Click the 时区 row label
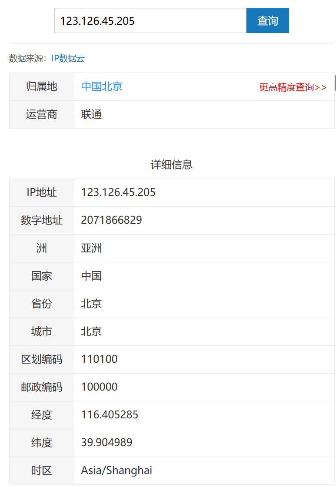The image size is (336, 487). point(42,470)
